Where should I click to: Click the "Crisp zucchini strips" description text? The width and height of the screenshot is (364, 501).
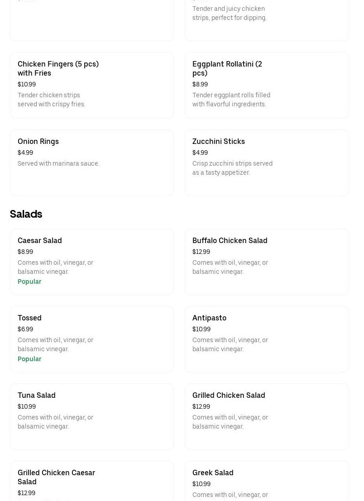(232, 168)
